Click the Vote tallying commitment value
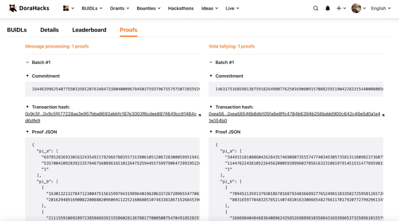The width and height of the screenshot is (399, 221). (296, 89)
